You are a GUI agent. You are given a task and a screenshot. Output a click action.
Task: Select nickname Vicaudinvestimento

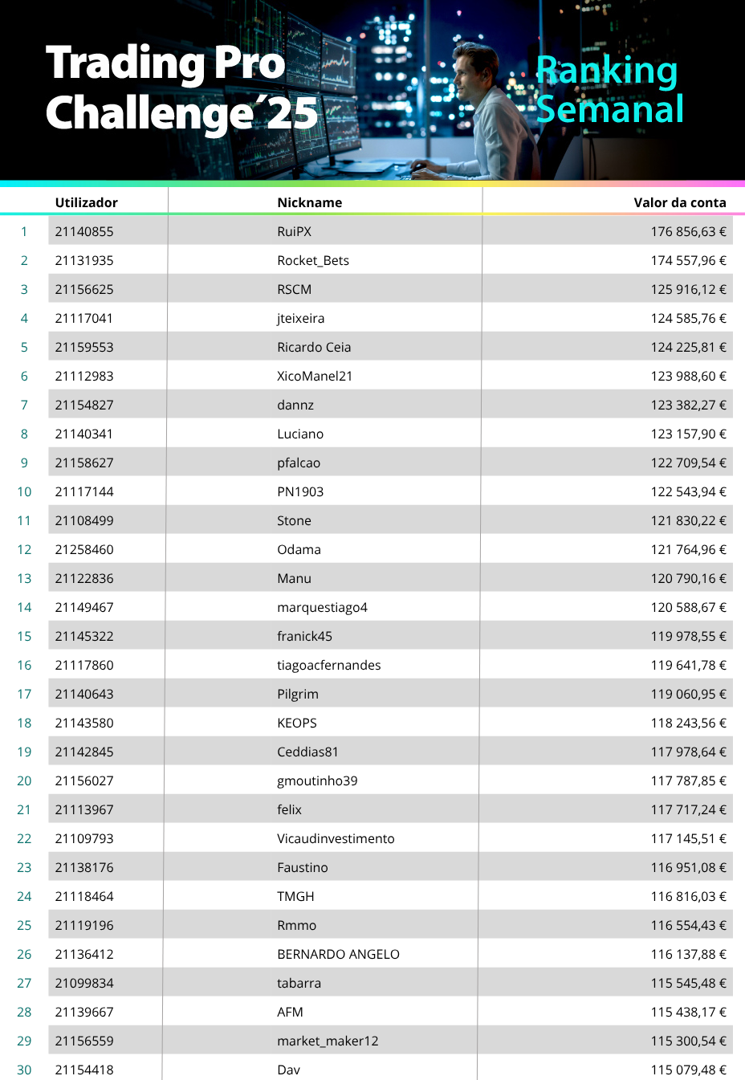pyautogui.click(x=336, y=838)
